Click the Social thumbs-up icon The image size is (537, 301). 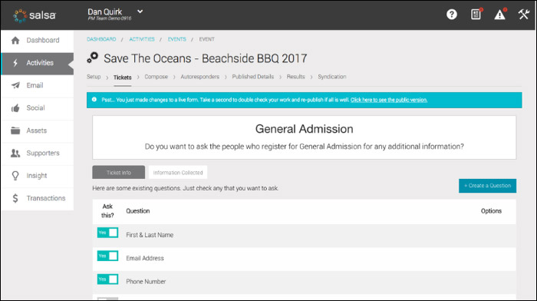[15, 108]
